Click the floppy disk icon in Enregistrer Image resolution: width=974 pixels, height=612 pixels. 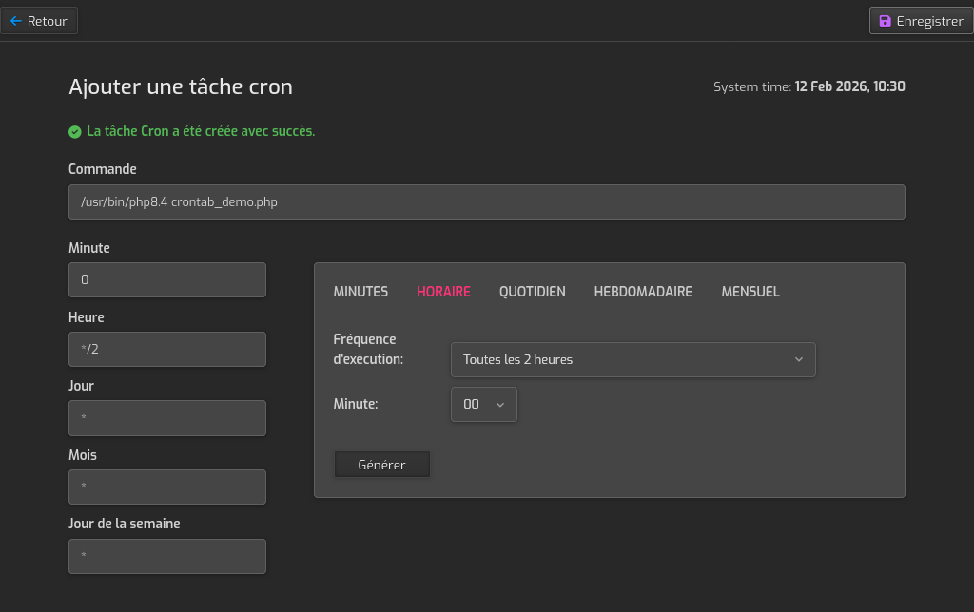tap(885, 21)
